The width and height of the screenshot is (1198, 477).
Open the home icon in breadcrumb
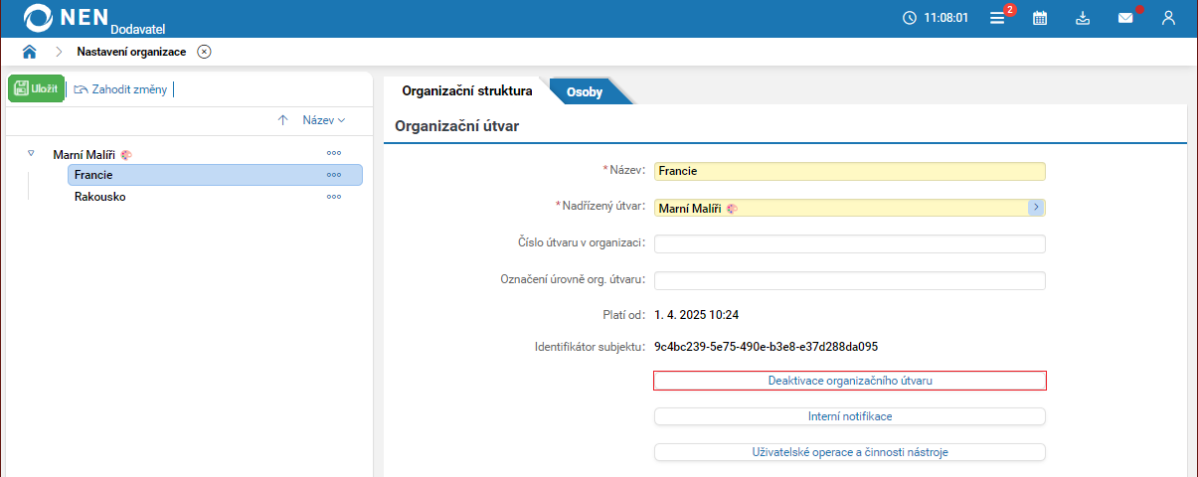tap(30, 52)
